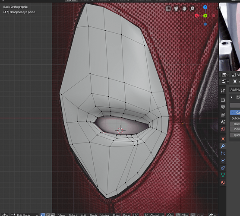Click the Subdivision modifier type icon
The width and height of the screenshot is (240, 216).
(238, 98)
